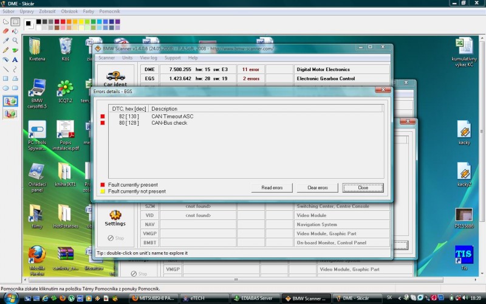Enable transparent selection mode option

pos(10,114)
